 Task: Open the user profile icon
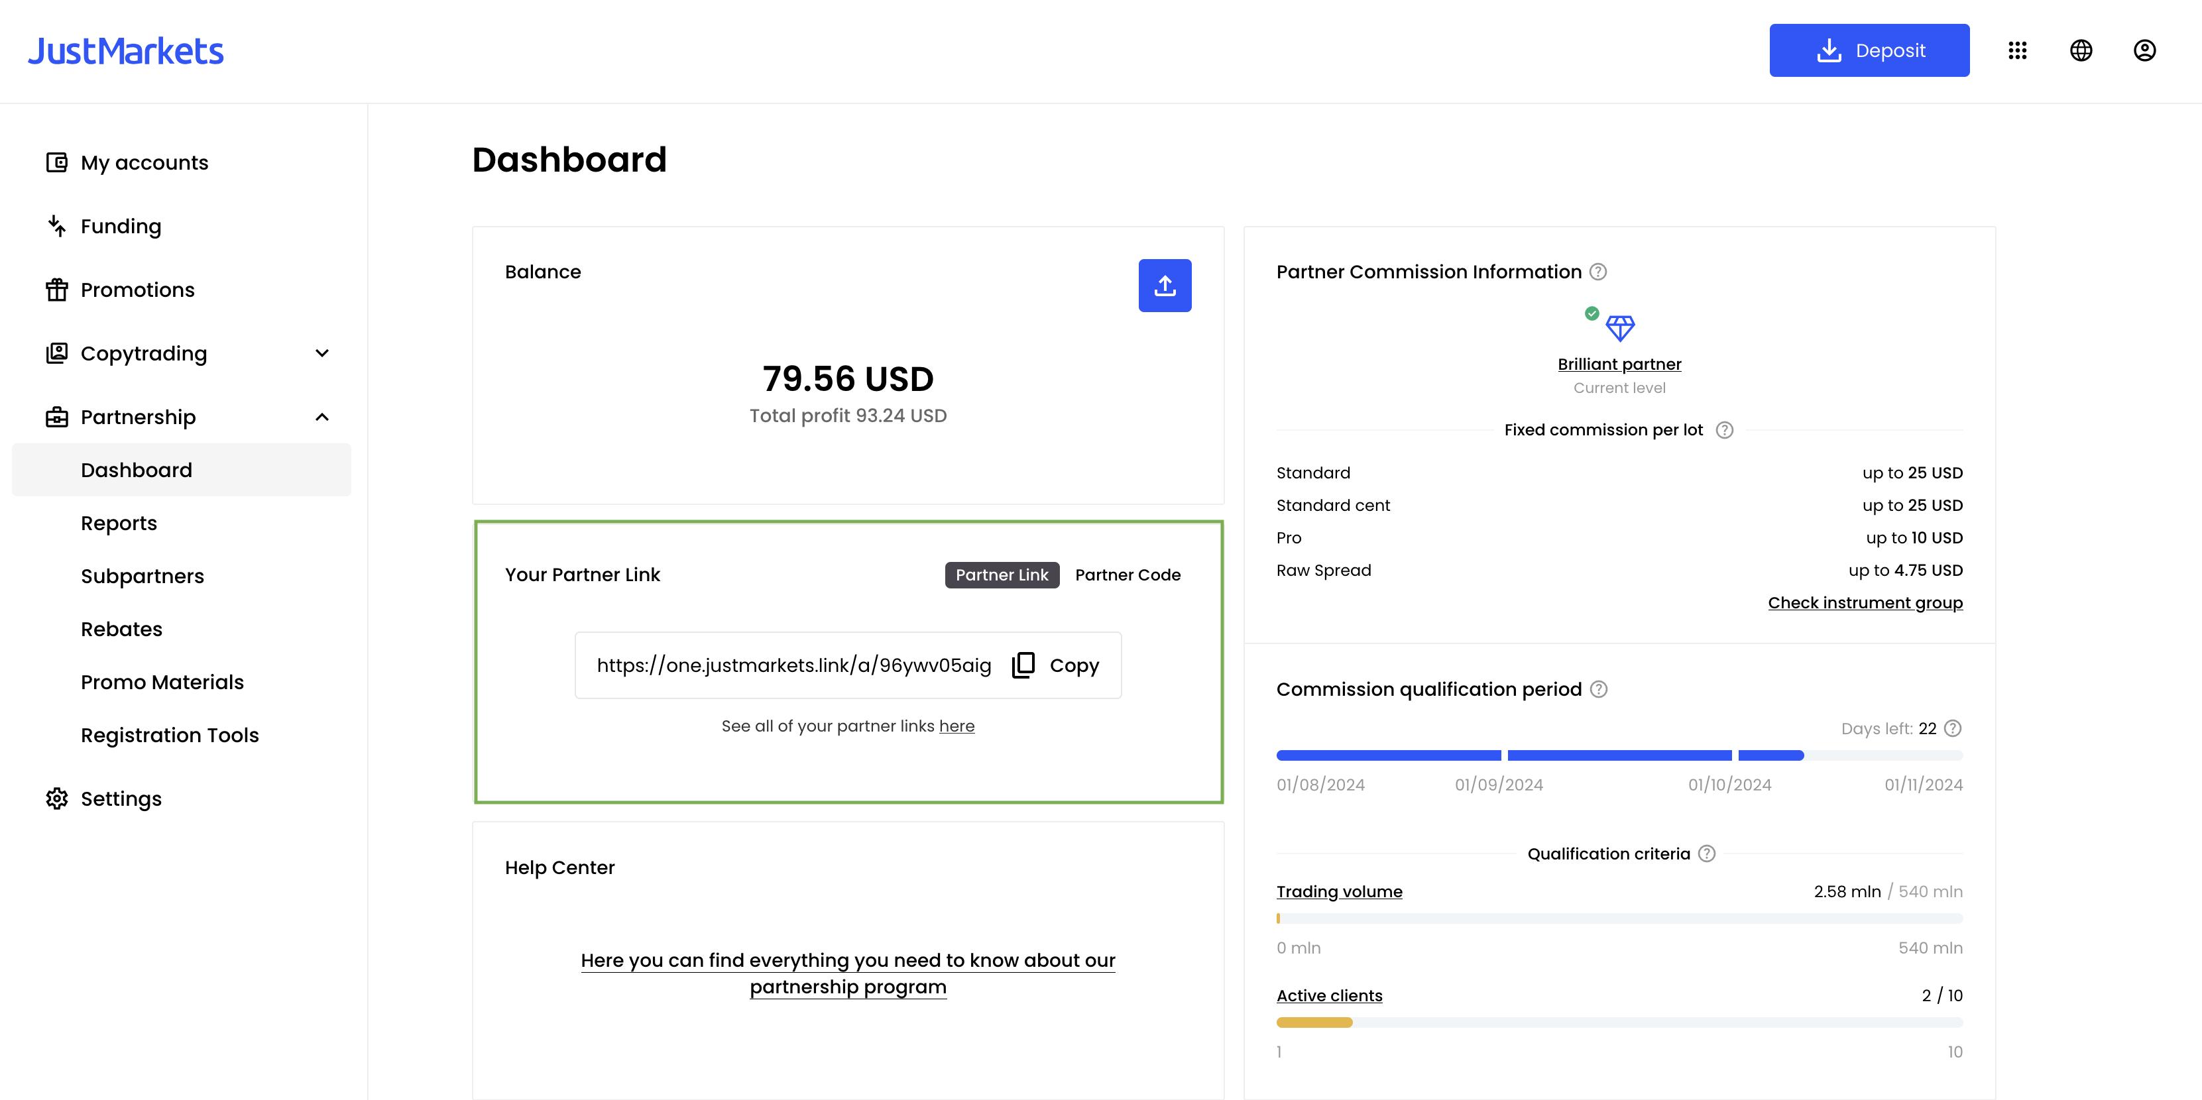pyautogui.click(x=2145, y=50)
